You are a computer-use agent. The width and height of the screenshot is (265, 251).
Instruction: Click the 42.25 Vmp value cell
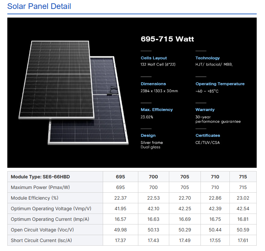click(x=185, y=209)
